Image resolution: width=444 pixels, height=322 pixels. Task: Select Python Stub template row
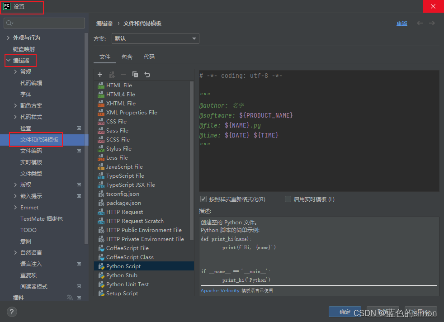(x=144, y=275)
